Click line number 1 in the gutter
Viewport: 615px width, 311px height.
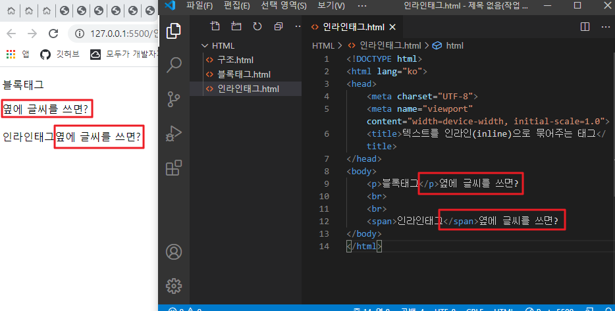pyautogui.click(x=327, y=59)
